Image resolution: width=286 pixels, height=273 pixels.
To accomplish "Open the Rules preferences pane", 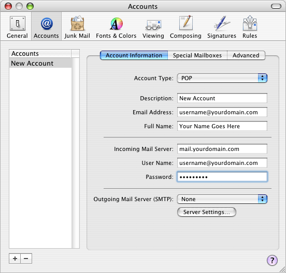I will [x=250, y=27].
